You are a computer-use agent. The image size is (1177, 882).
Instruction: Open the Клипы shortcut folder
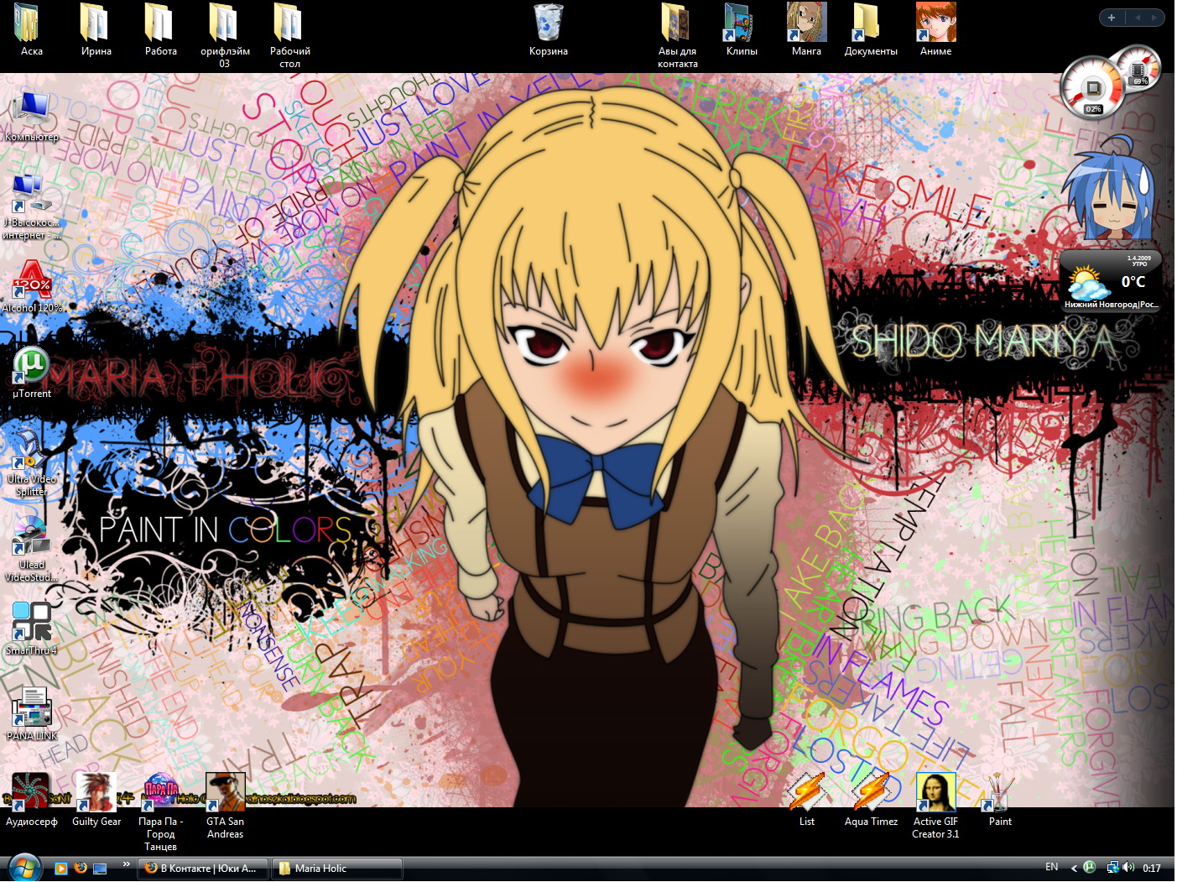coord(742,29)
